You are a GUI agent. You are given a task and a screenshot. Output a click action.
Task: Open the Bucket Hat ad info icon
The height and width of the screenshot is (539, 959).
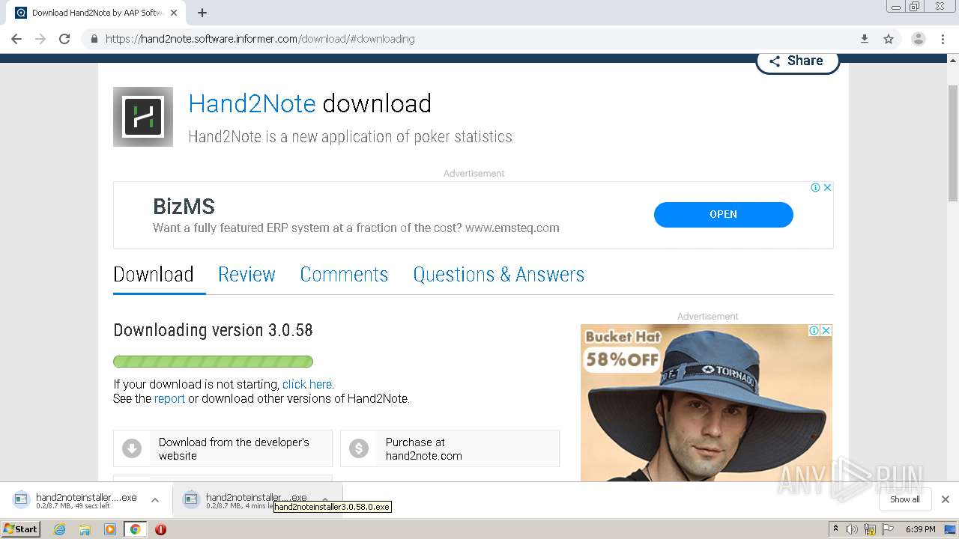814,330
